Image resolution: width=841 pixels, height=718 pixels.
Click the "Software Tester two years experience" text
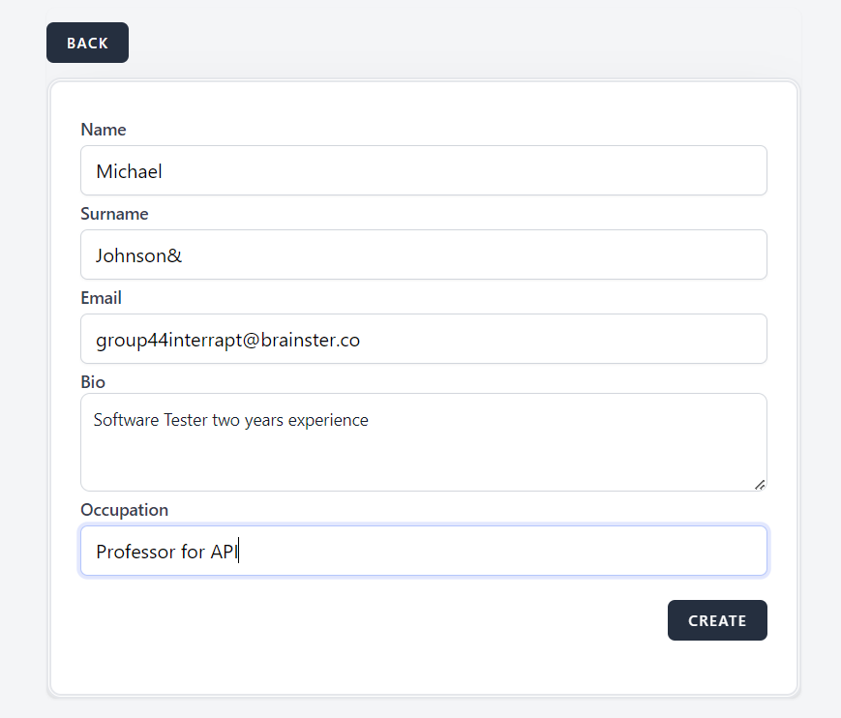pyautogui.click(x=230, y=420)
